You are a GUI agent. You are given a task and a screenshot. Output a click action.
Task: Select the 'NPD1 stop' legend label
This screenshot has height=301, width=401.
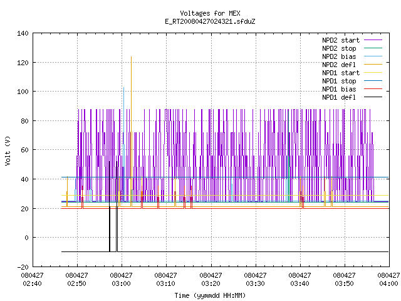click(x=339, y=81)
